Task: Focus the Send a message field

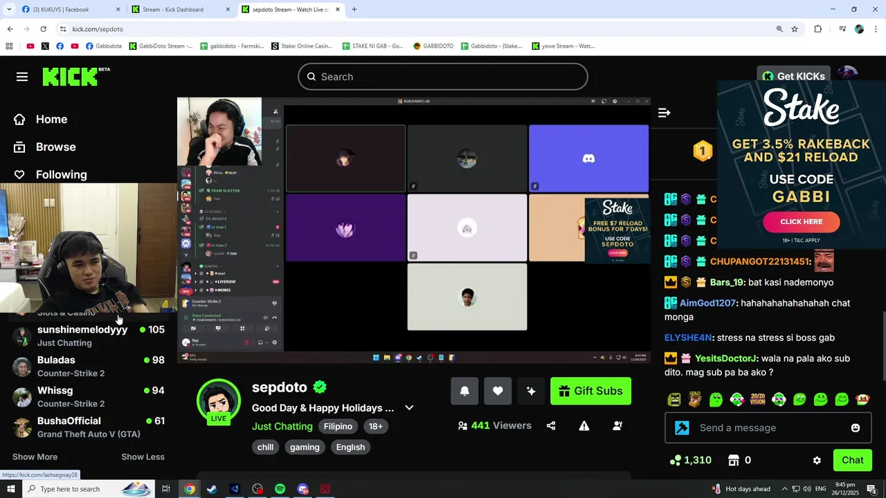Action: coord(768,427)
